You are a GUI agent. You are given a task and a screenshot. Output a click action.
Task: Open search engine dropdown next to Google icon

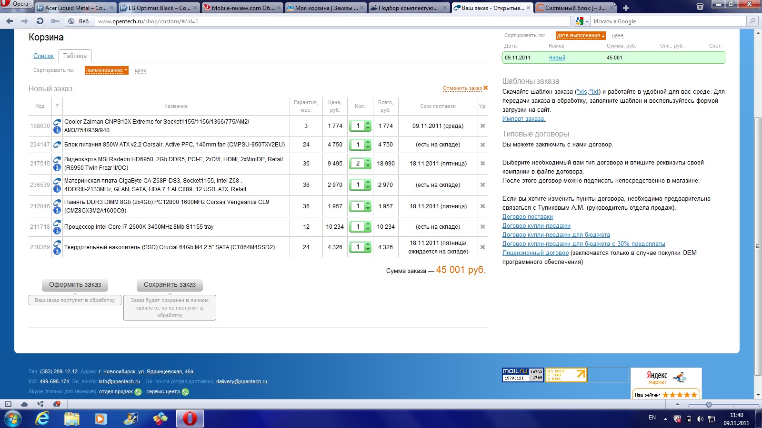pos(587,21)
